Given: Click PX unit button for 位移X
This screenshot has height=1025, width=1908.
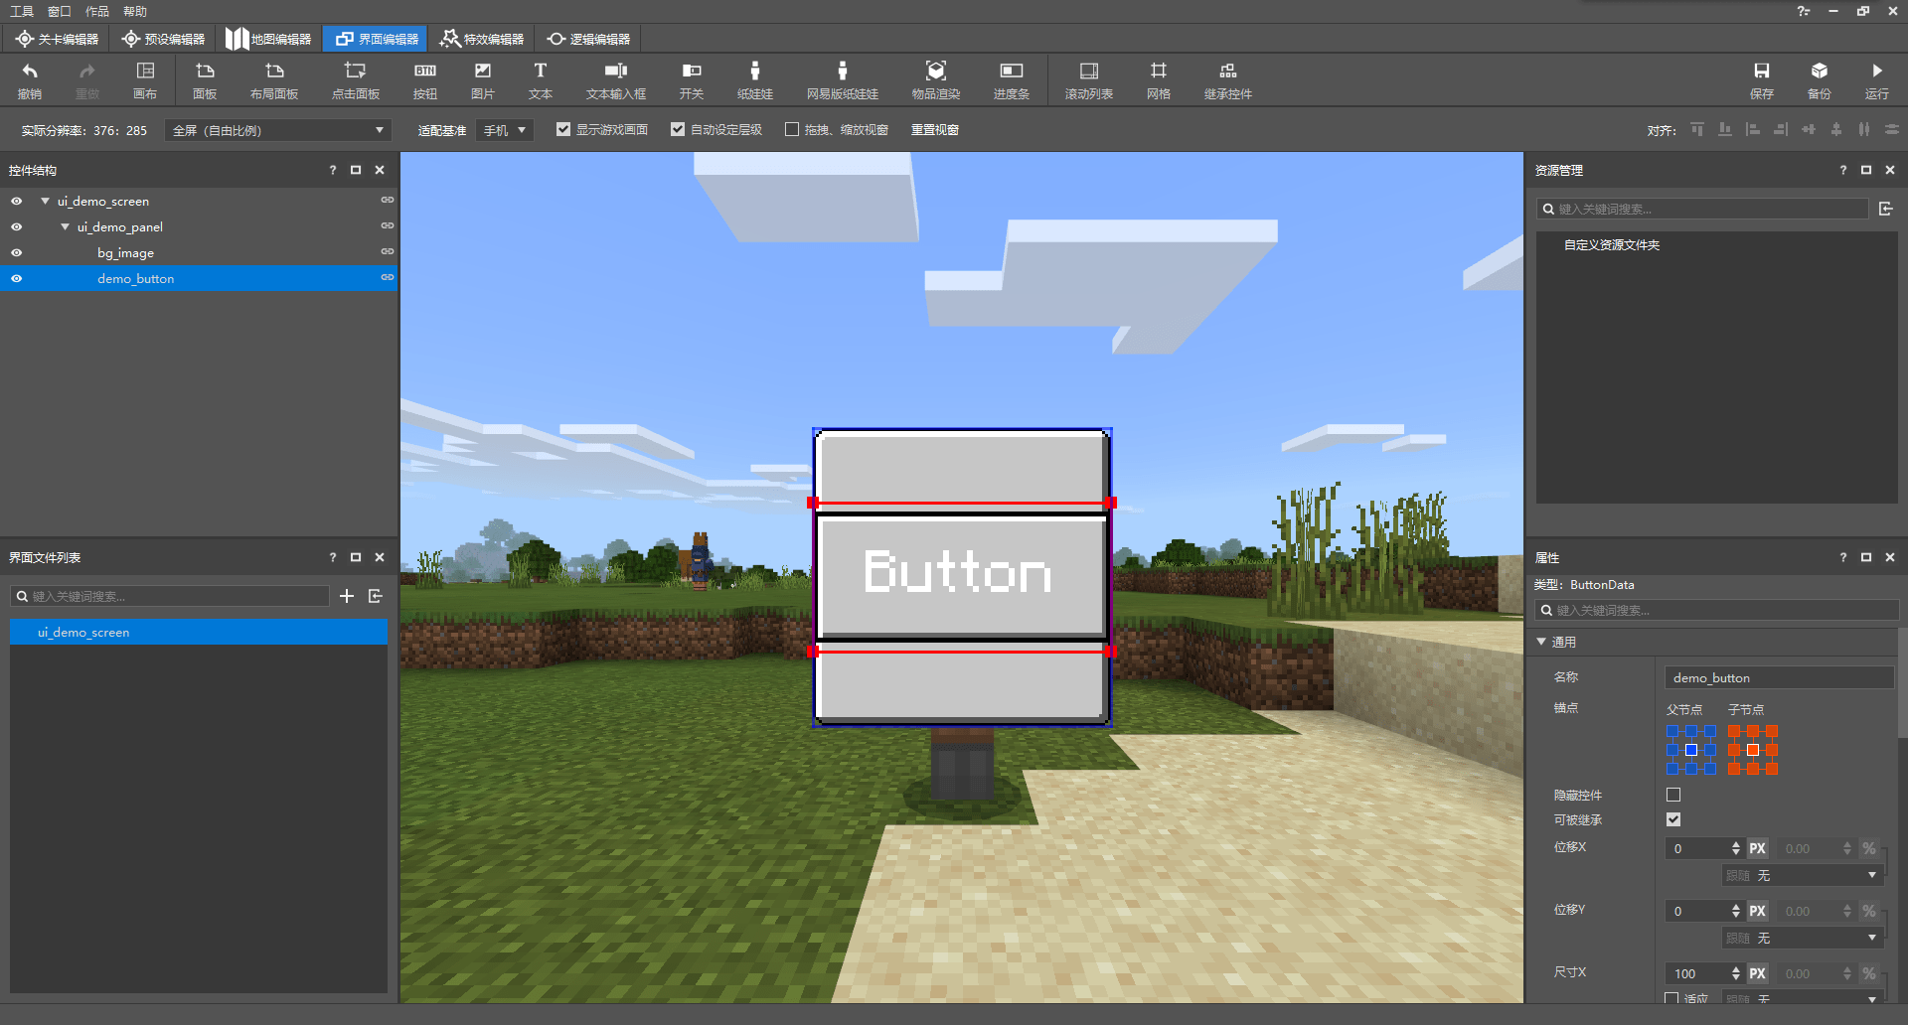Looking at the screenshot, I should (1757, 848).
